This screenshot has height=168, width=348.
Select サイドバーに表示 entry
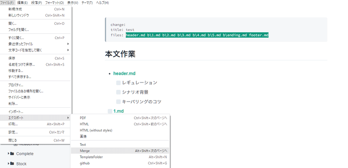point(36,97)
